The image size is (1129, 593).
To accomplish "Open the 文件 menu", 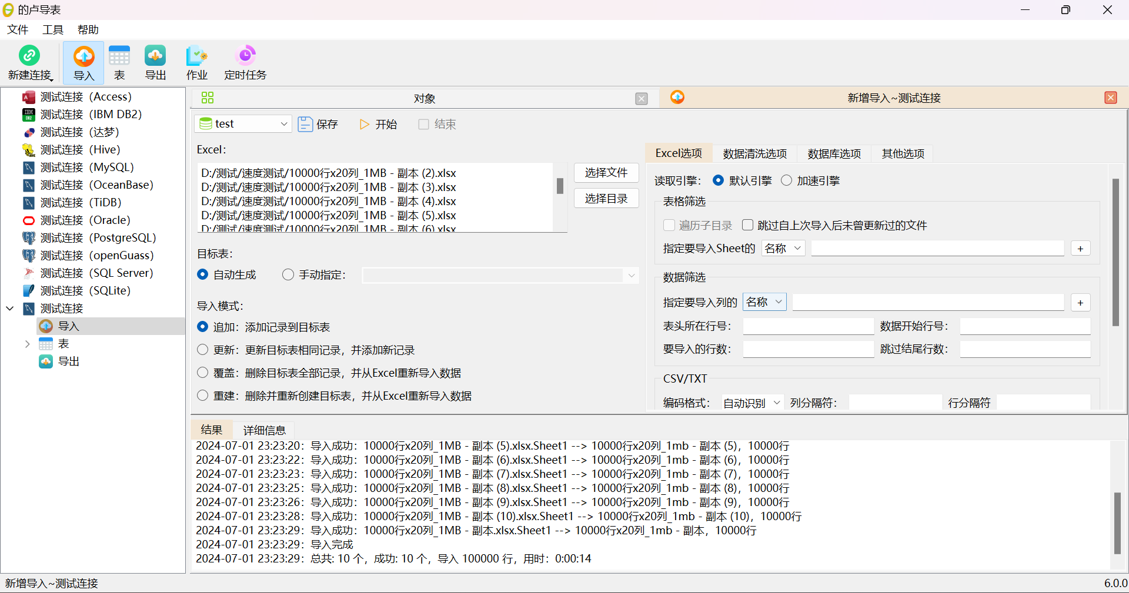I will point(18,30).
